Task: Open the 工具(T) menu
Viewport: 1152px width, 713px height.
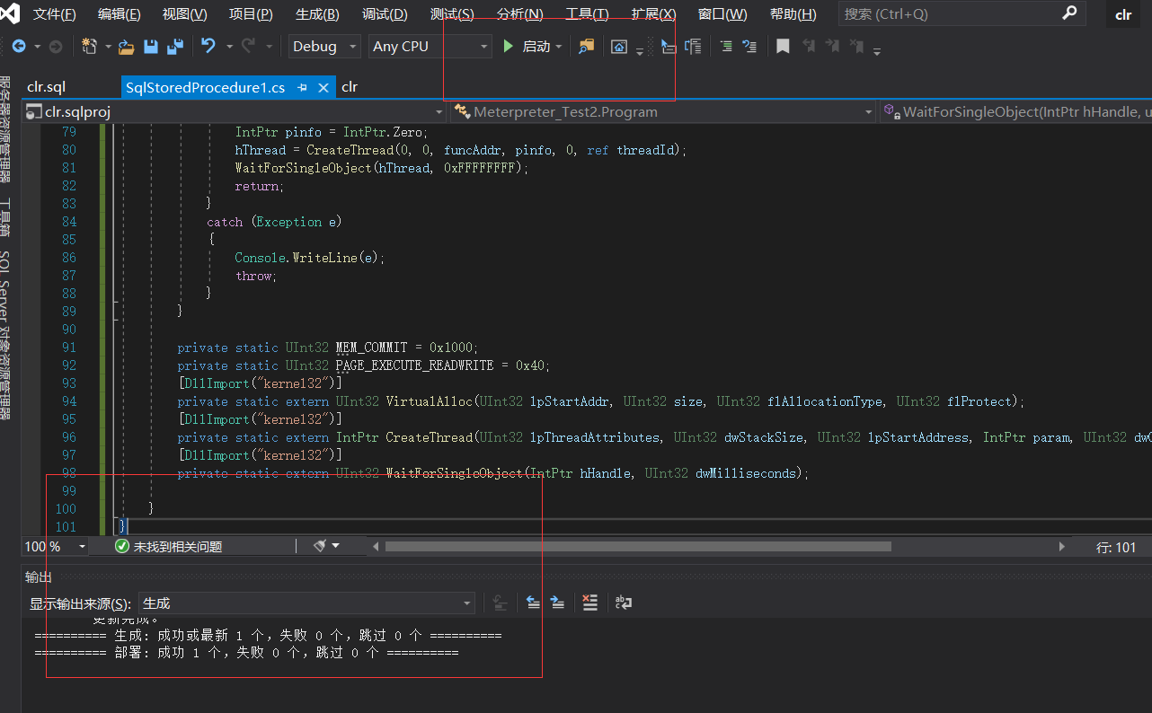Action: tap(587, 14)
